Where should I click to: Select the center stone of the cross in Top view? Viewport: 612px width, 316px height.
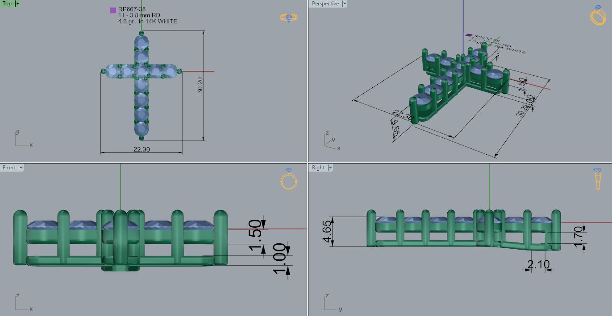pyautogui.click(x=142, y=71)
